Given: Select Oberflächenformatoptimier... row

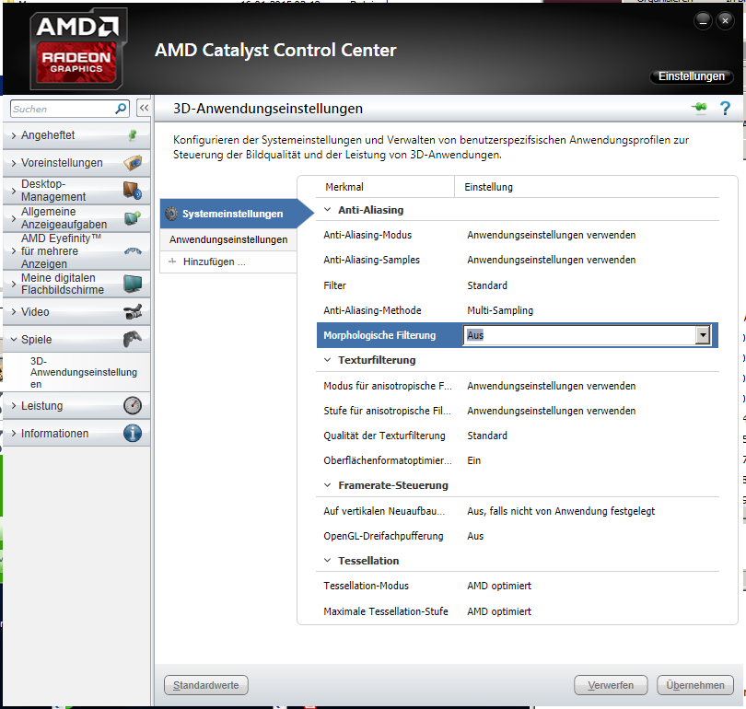Looking at the screenshot, I should [518, 460].
